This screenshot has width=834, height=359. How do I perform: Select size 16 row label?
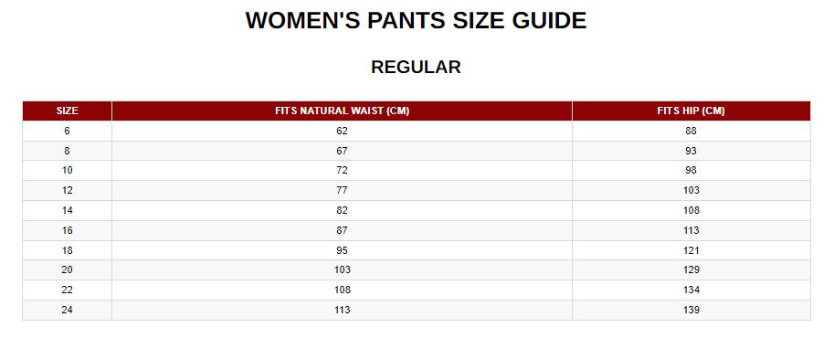tap(67, 231)
